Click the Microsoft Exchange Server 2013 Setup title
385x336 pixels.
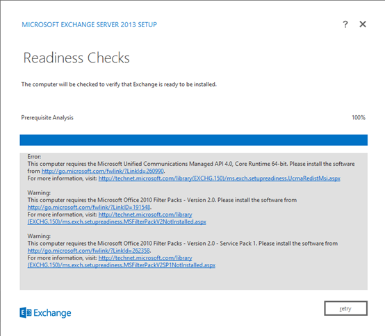tap(89, 24)
